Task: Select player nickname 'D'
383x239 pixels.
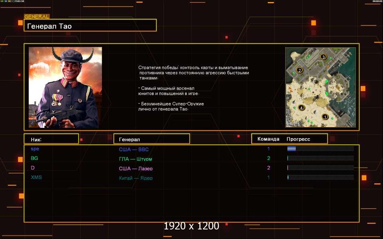Action: pos(33,168)
